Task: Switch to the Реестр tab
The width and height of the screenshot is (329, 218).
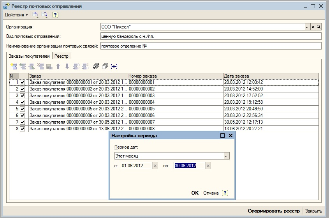Action: [x=61, y=57]
